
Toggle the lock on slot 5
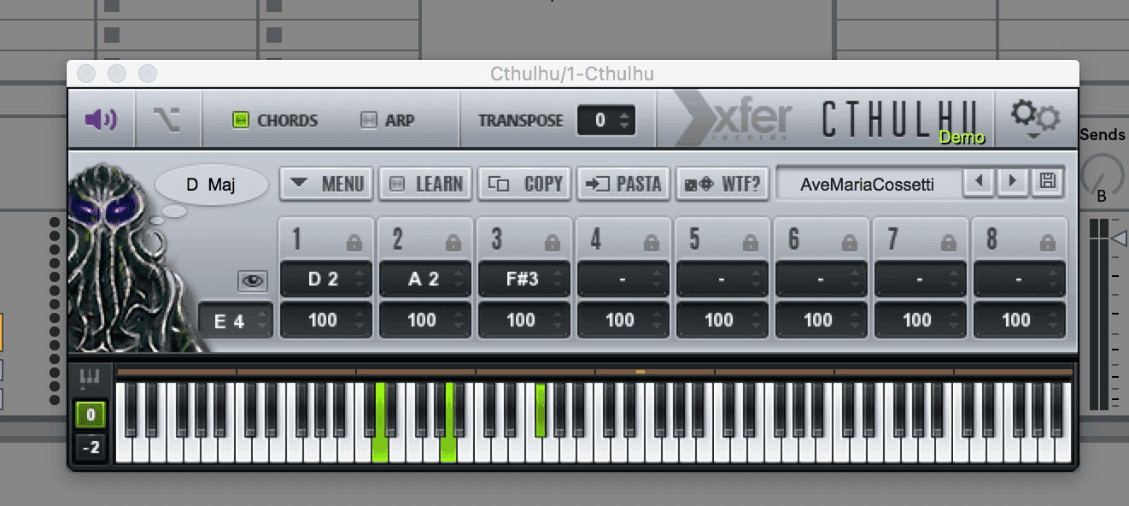click(x=751, y=243)
